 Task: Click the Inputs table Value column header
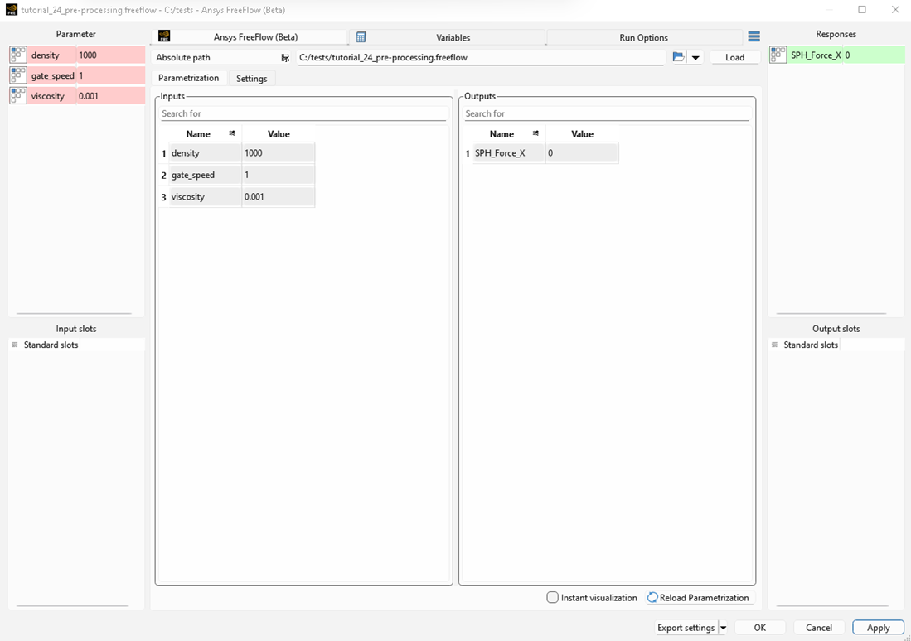pos(279,133)
